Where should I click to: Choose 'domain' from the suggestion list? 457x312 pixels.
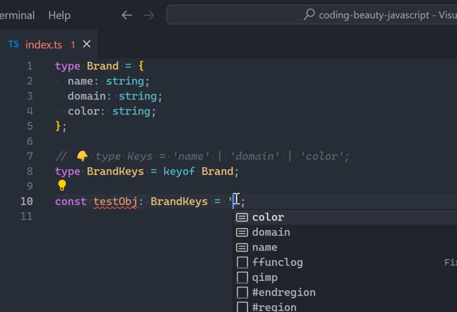pos(345,232)
